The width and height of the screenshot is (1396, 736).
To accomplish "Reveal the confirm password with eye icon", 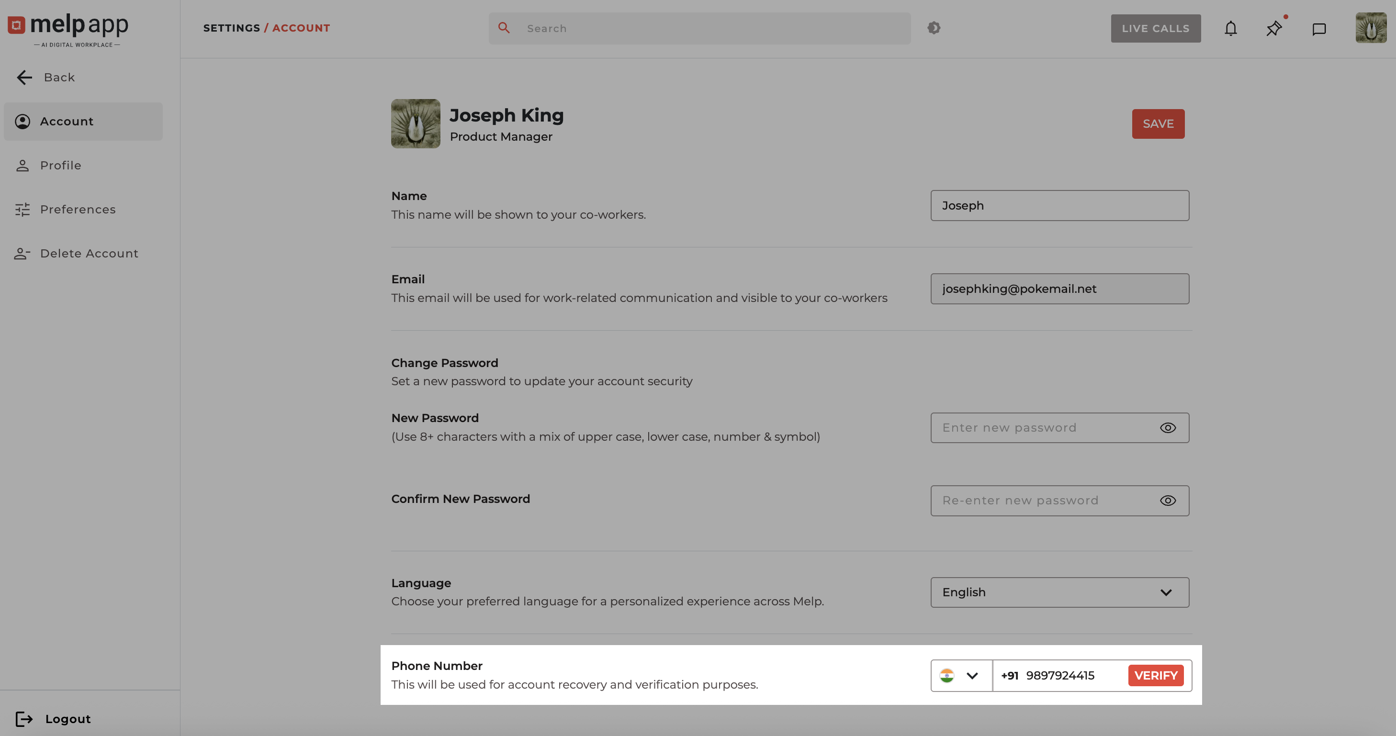I will click(x=1167, y=501).
